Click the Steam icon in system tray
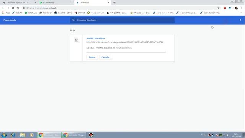 click(213, 135)
